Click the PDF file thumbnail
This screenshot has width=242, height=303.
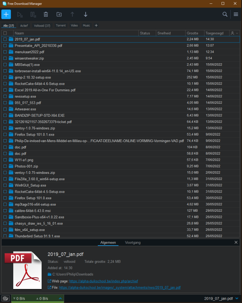pos(23,270)
